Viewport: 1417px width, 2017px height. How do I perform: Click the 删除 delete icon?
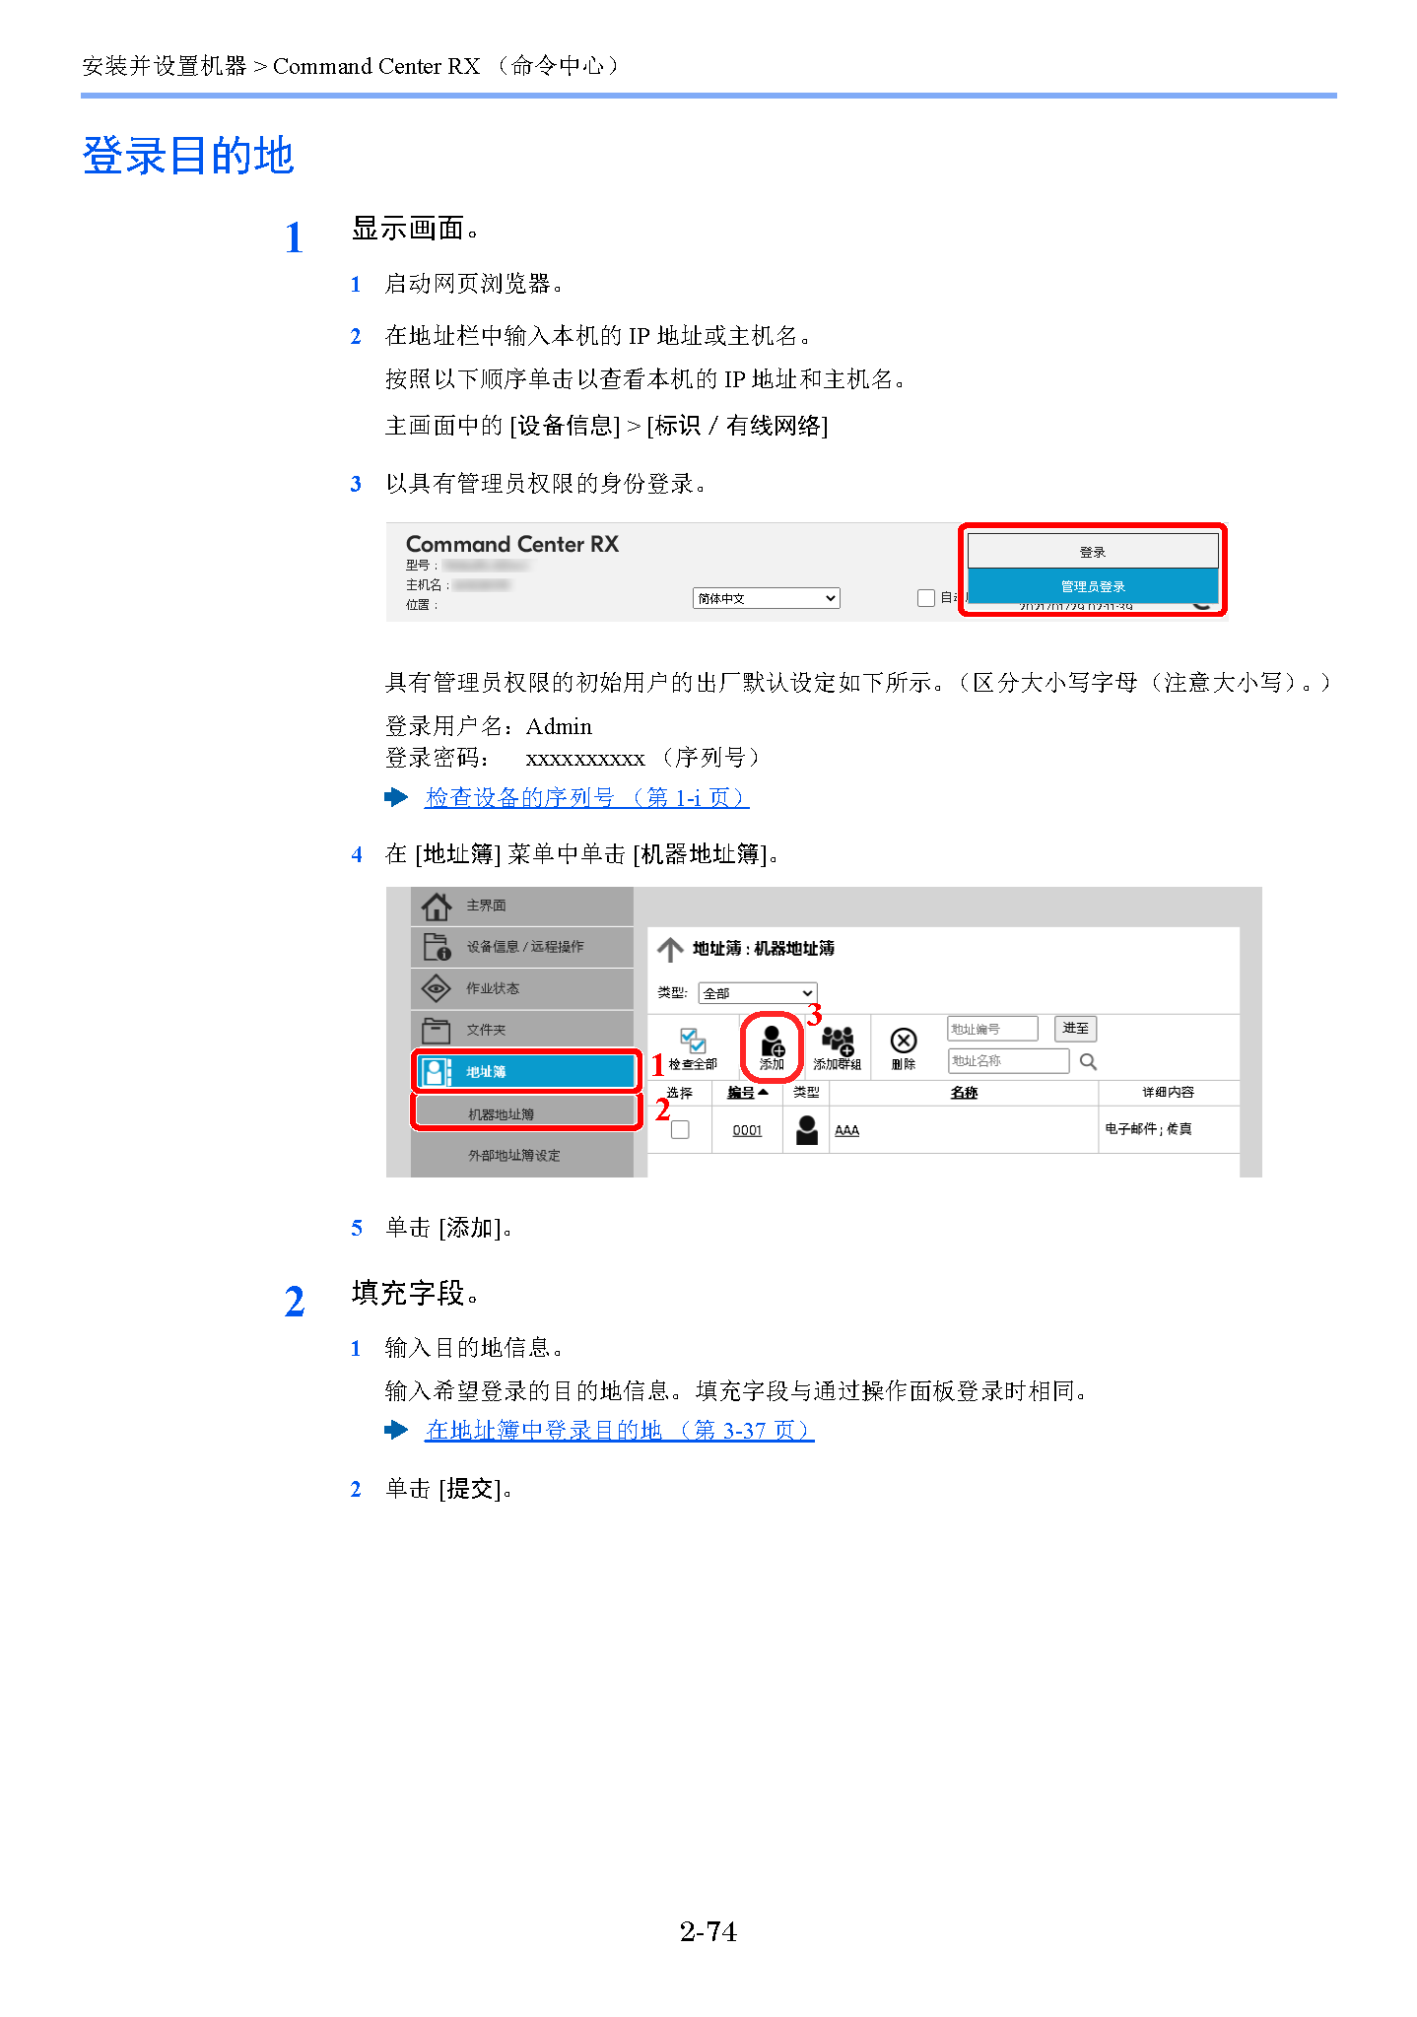point(904,1041)
